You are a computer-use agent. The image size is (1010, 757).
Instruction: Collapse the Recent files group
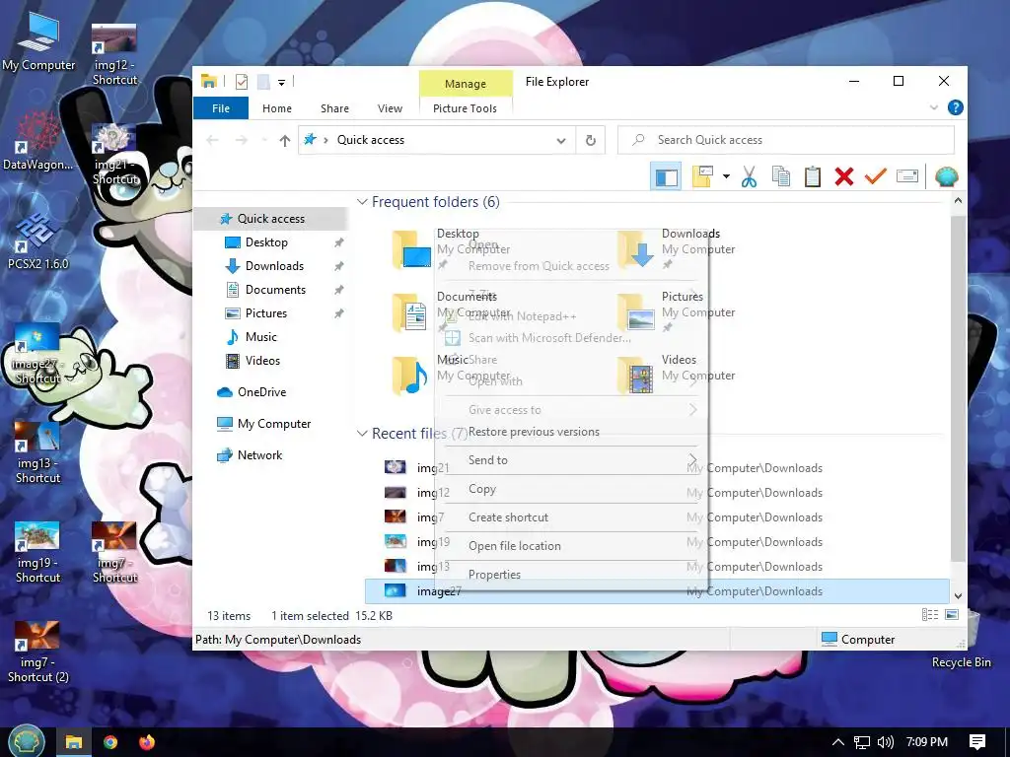click(362, 434)
